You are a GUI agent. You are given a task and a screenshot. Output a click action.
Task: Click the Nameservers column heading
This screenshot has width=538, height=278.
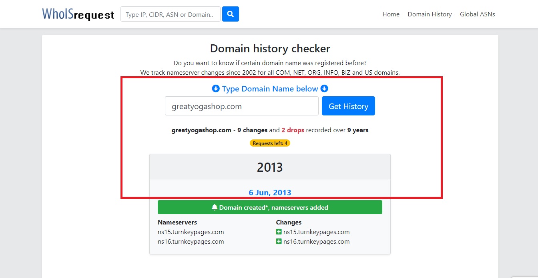[x=177, y=222]
